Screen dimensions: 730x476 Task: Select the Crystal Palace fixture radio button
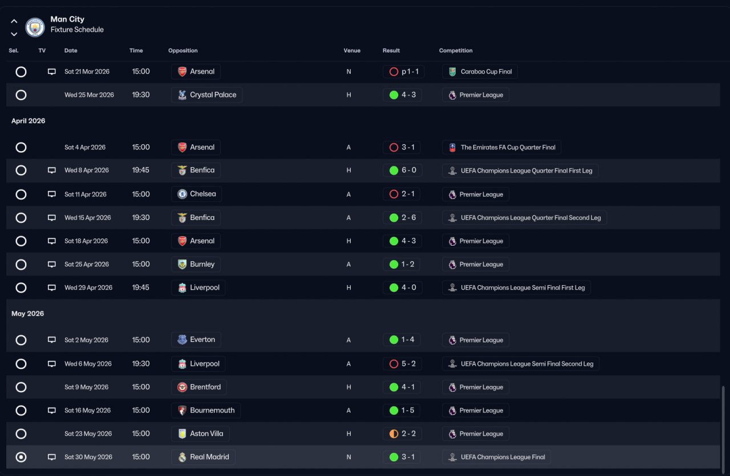click(x=21, y=95)
